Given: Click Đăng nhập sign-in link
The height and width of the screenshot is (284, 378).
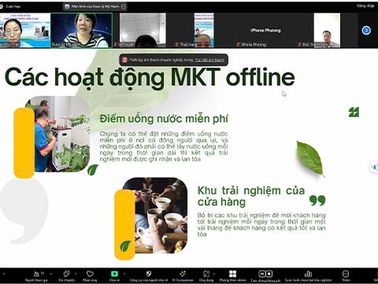Looking at the screenshot, I should [x=365, y=6].
